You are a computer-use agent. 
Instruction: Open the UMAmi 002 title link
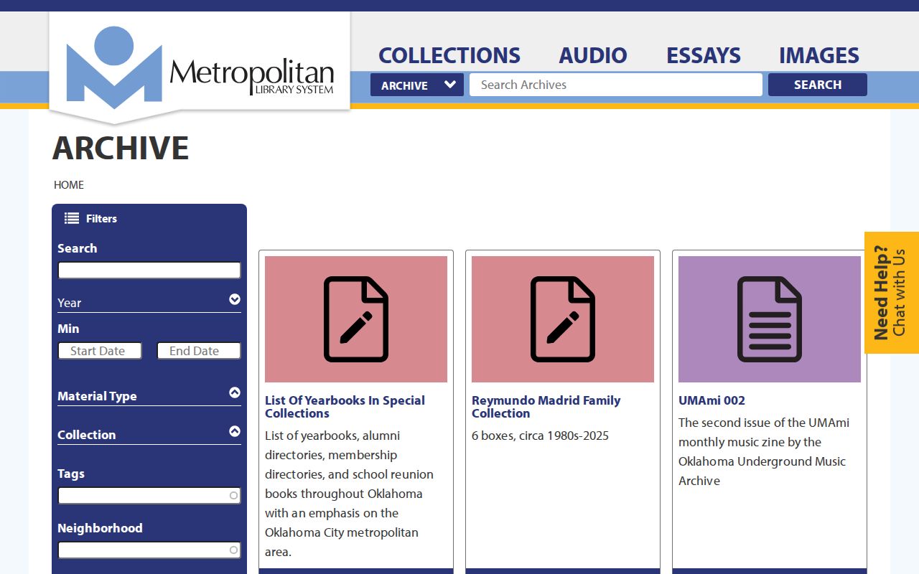tap(712, 400)
